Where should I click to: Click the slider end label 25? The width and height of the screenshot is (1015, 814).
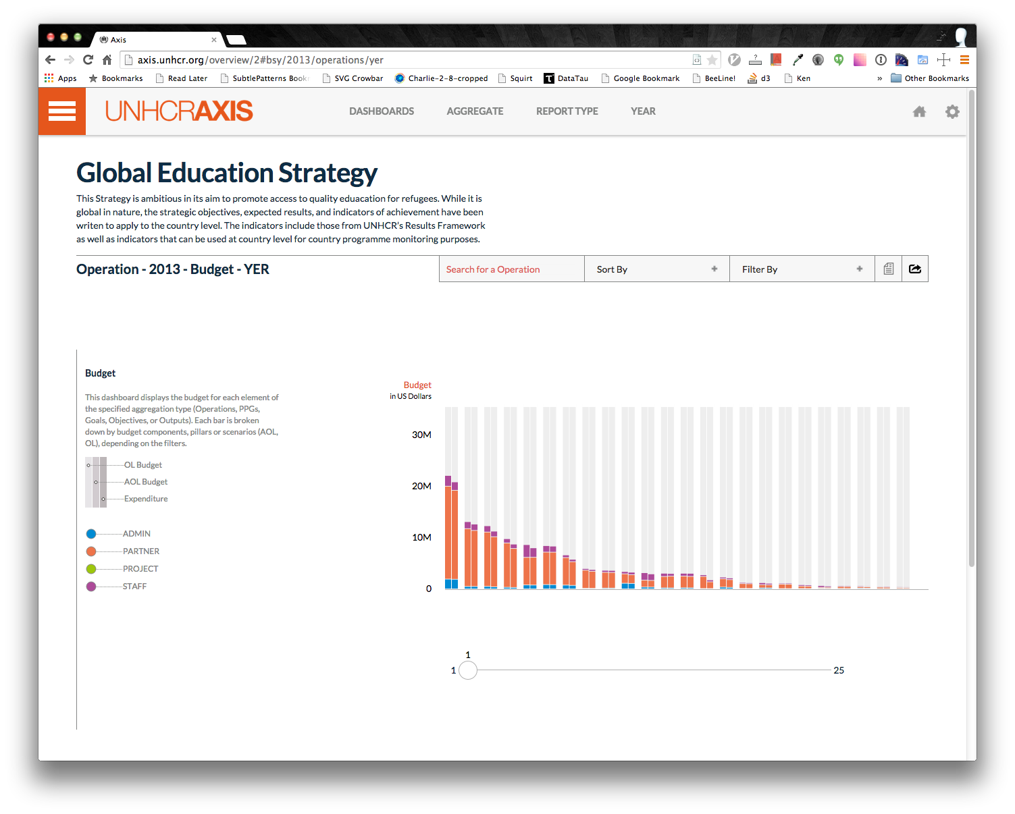pyautogui.click(x=839, y=670)
